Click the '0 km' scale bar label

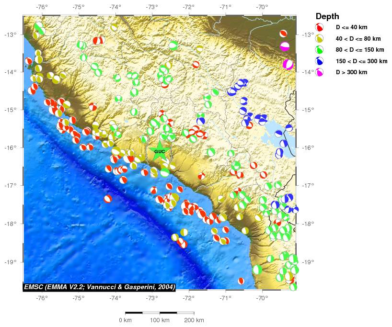click(x=125, y=320)
